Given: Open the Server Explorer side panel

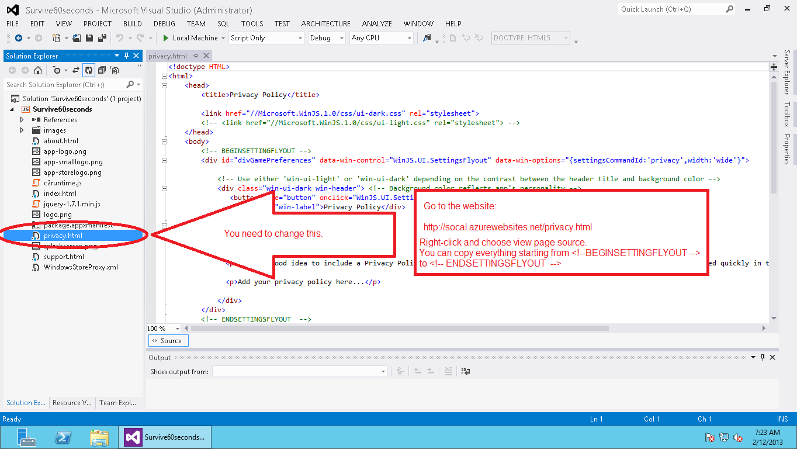Looking at the screenshot, I should point(786,72).
